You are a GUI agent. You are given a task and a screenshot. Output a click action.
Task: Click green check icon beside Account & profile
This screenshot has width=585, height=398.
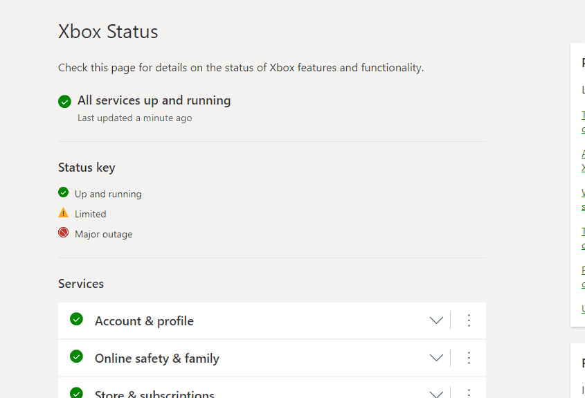pos(76,319)
